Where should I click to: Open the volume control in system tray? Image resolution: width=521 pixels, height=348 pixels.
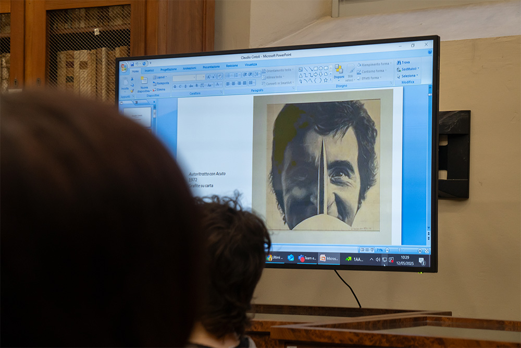pyautogui.click(x=378, y=259)
